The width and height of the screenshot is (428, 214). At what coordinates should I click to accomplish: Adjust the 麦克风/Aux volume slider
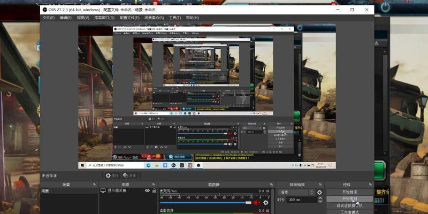click(x=205, y=203)
